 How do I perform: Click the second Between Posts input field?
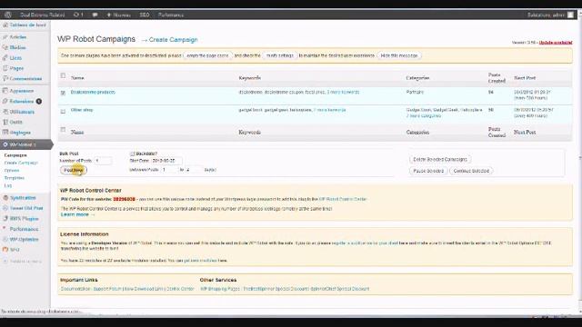194,170
